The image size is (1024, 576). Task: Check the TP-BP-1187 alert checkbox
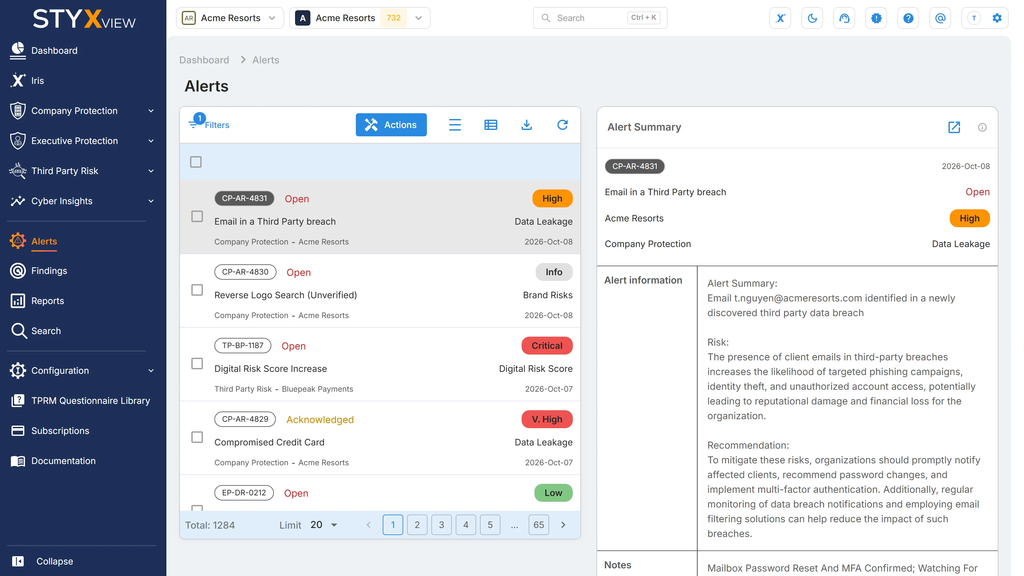(197, 363)
